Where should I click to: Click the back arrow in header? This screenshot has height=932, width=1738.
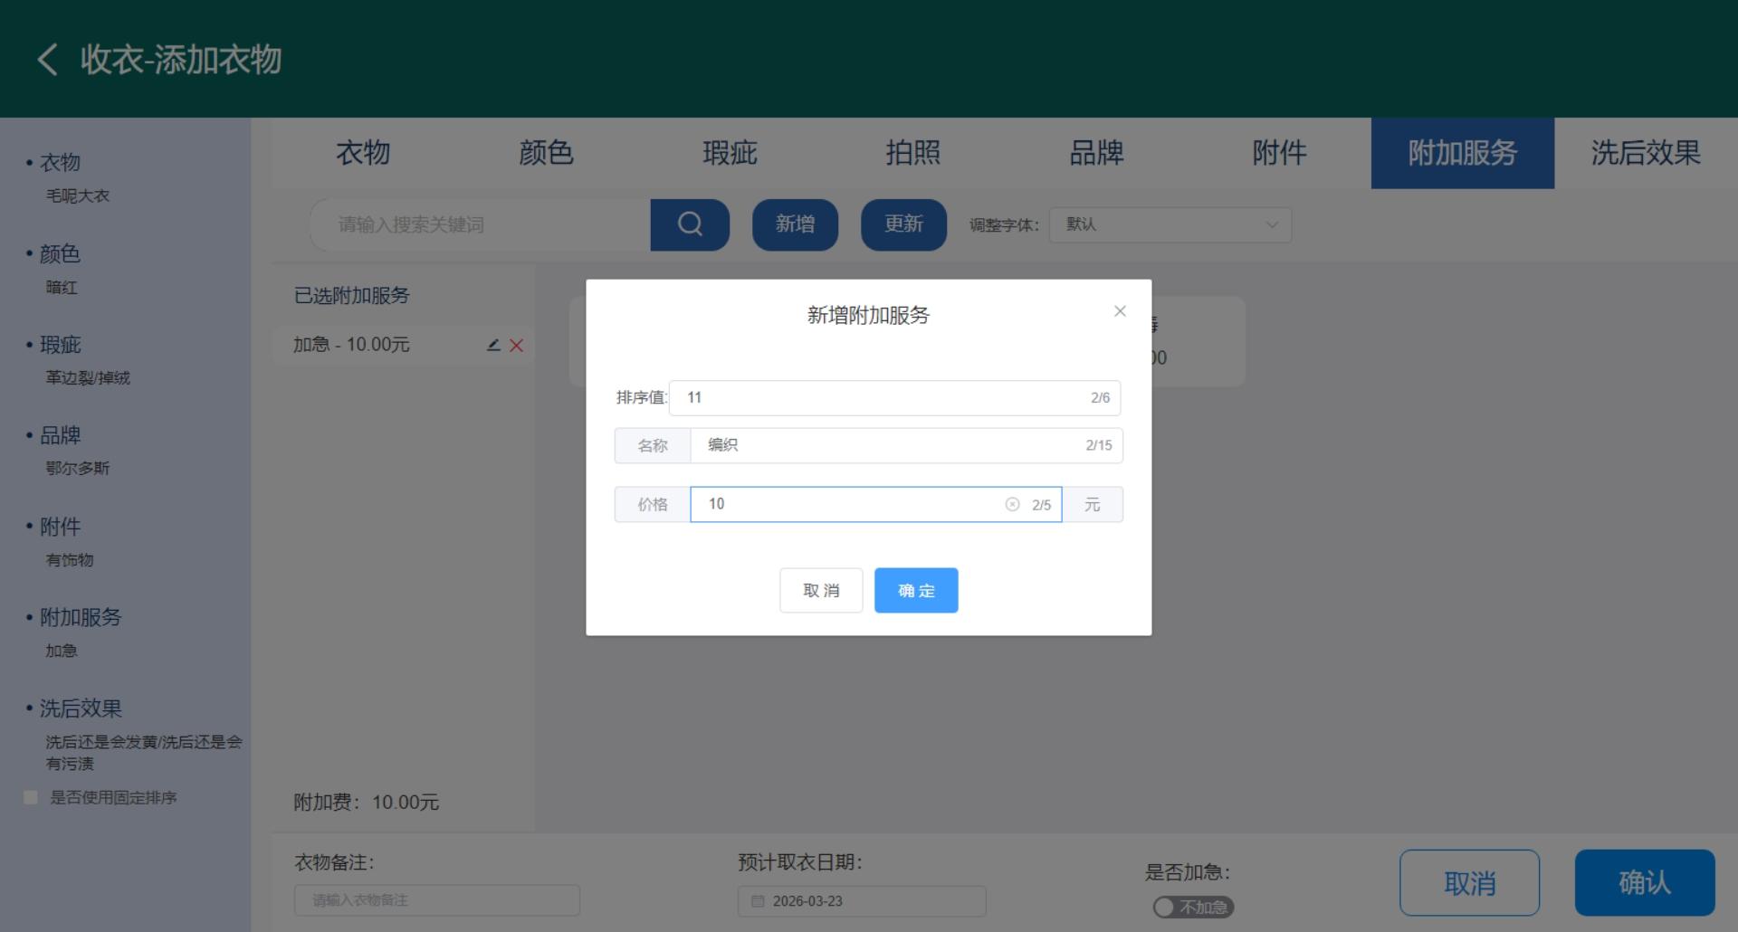tap(48, 60)
